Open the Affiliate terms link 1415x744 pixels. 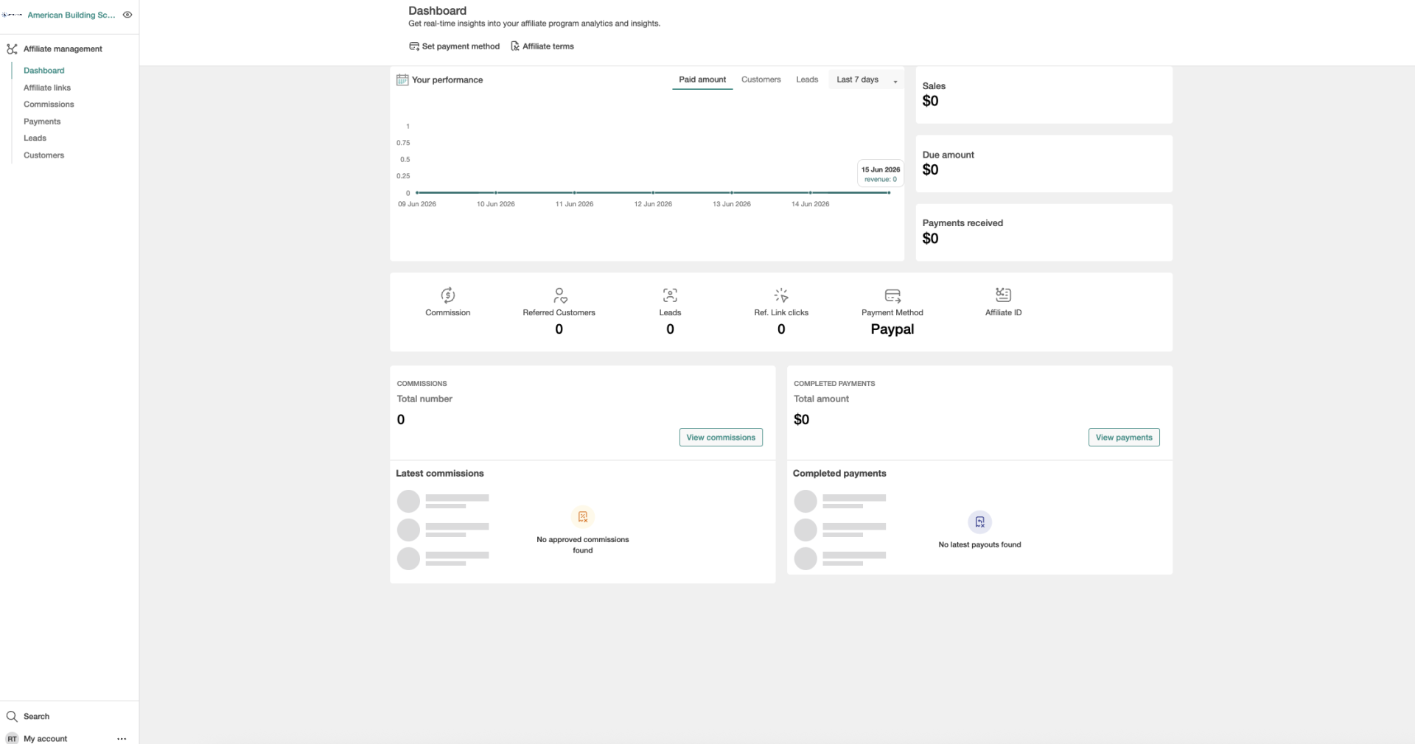(x=548, y=46)
